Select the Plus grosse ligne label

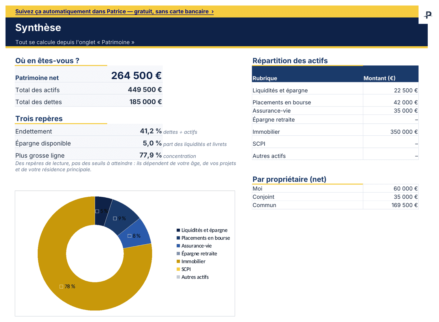40,156
